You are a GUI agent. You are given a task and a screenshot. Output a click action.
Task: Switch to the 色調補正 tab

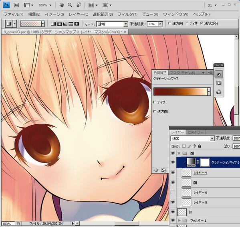click(x=160, y=73)
